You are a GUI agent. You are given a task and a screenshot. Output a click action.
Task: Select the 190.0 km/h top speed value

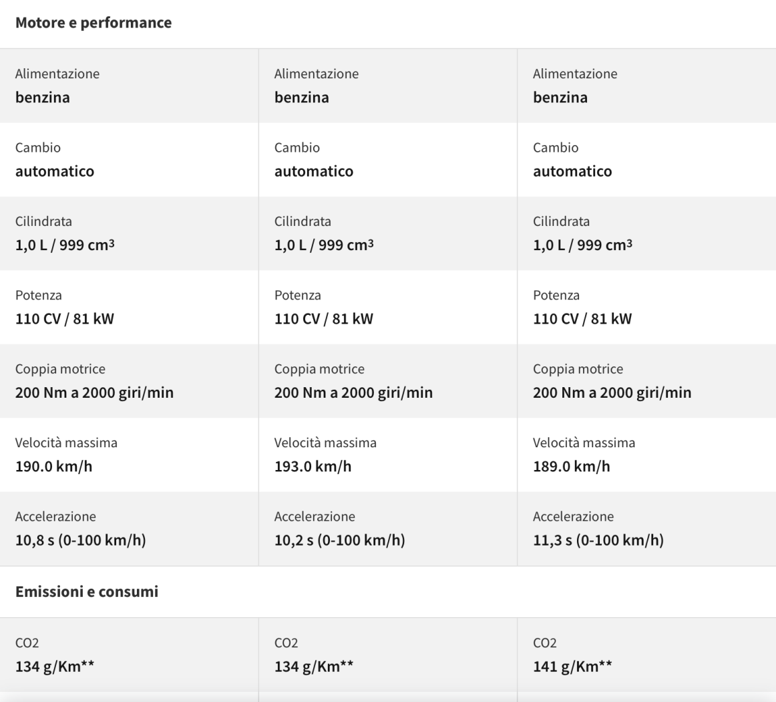[54, 467]
